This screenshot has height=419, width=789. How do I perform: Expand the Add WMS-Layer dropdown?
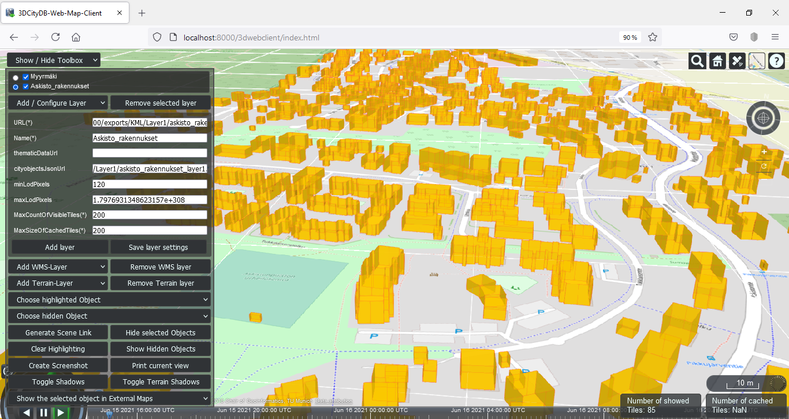coord(58,267)
